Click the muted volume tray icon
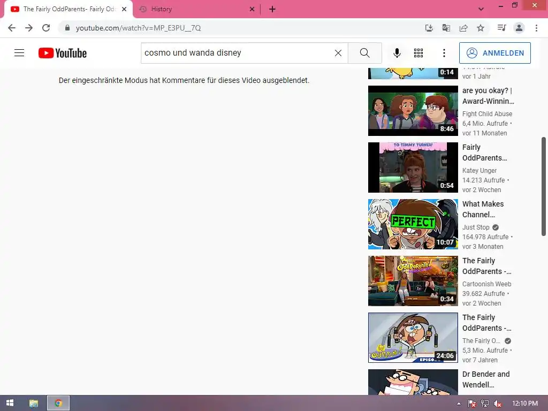Screen dimensions: 548x411 coord(498,404)
